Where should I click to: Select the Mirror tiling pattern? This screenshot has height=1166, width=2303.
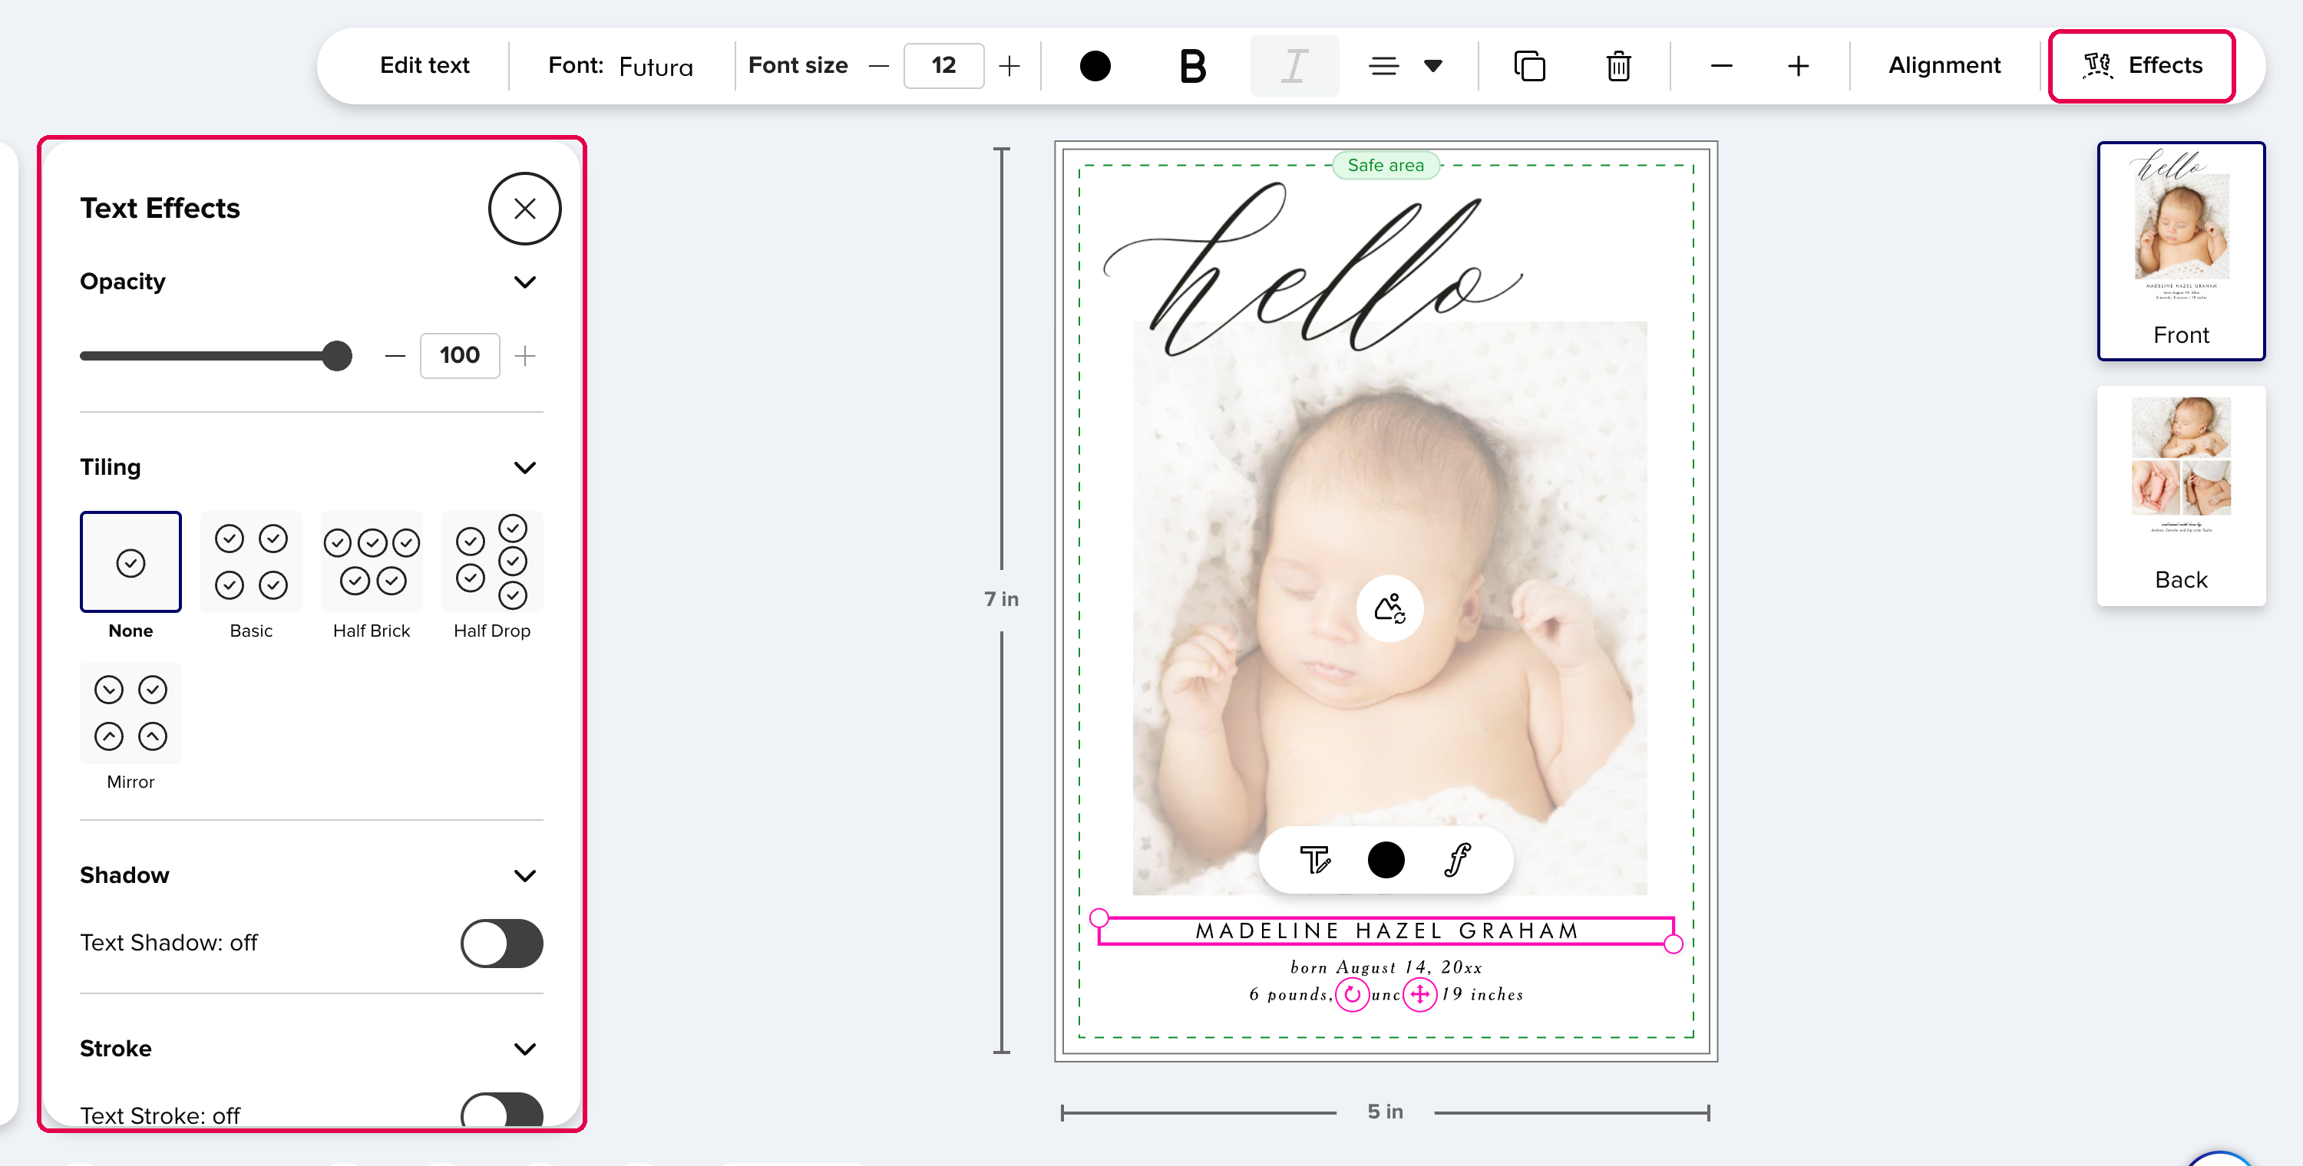[131, 713]
